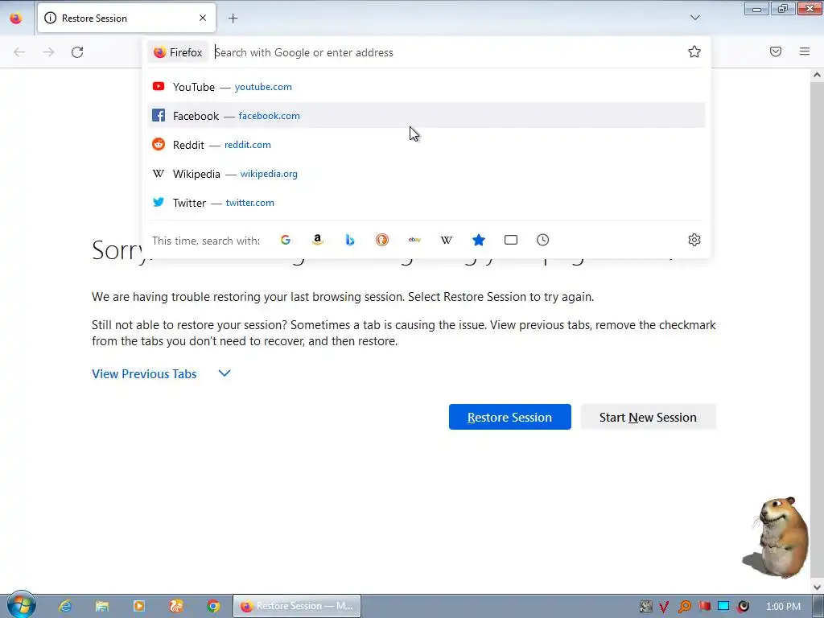Search with Wikipedia one-off icon
824x618 pixels.
pos(446,240)
